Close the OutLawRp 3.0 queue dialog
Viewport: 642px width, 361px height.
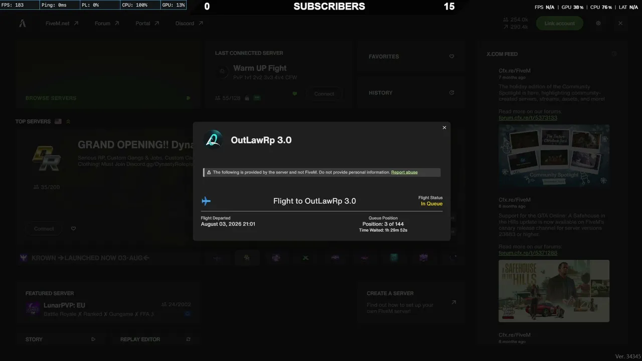(444, 128)
